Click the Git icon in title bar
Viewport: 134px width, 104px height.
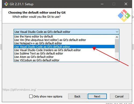pyautogui.click(x=6, y=4)
